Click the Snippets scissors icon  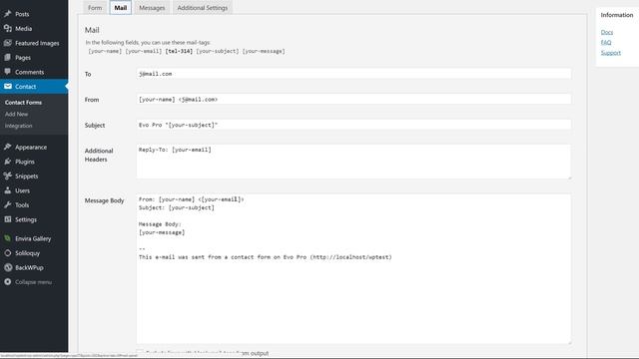[x=8, y=176]
